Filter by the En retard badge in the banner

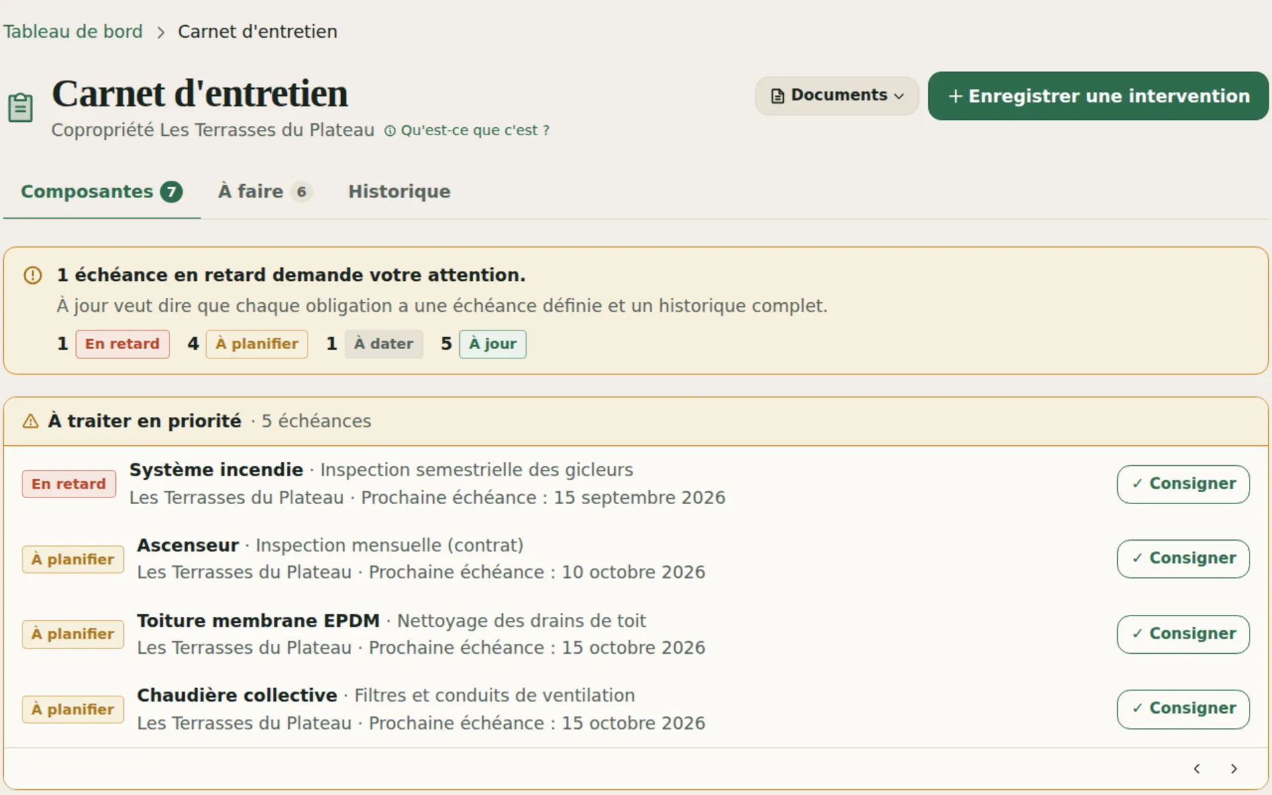pyautogui.click(x=123, y=344)
